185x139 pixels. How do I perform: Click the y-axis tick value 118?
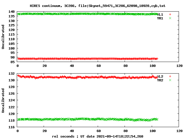(x=12, y=120)
